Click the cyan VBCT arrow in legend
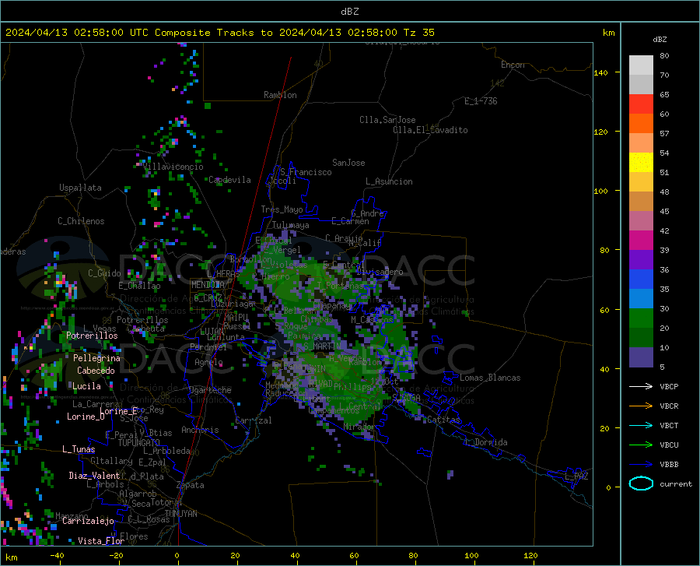Screen dimensions: 700x566 pos(641,425)
